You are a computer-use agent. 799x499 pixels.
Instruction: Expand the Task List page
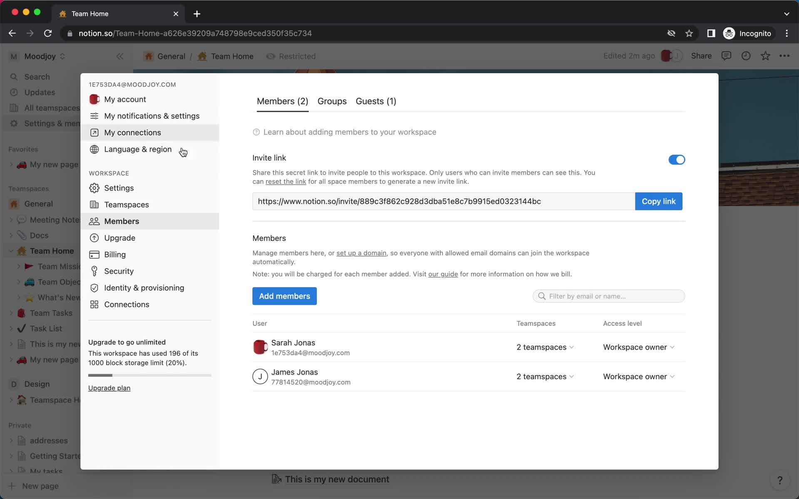(11, 329)
